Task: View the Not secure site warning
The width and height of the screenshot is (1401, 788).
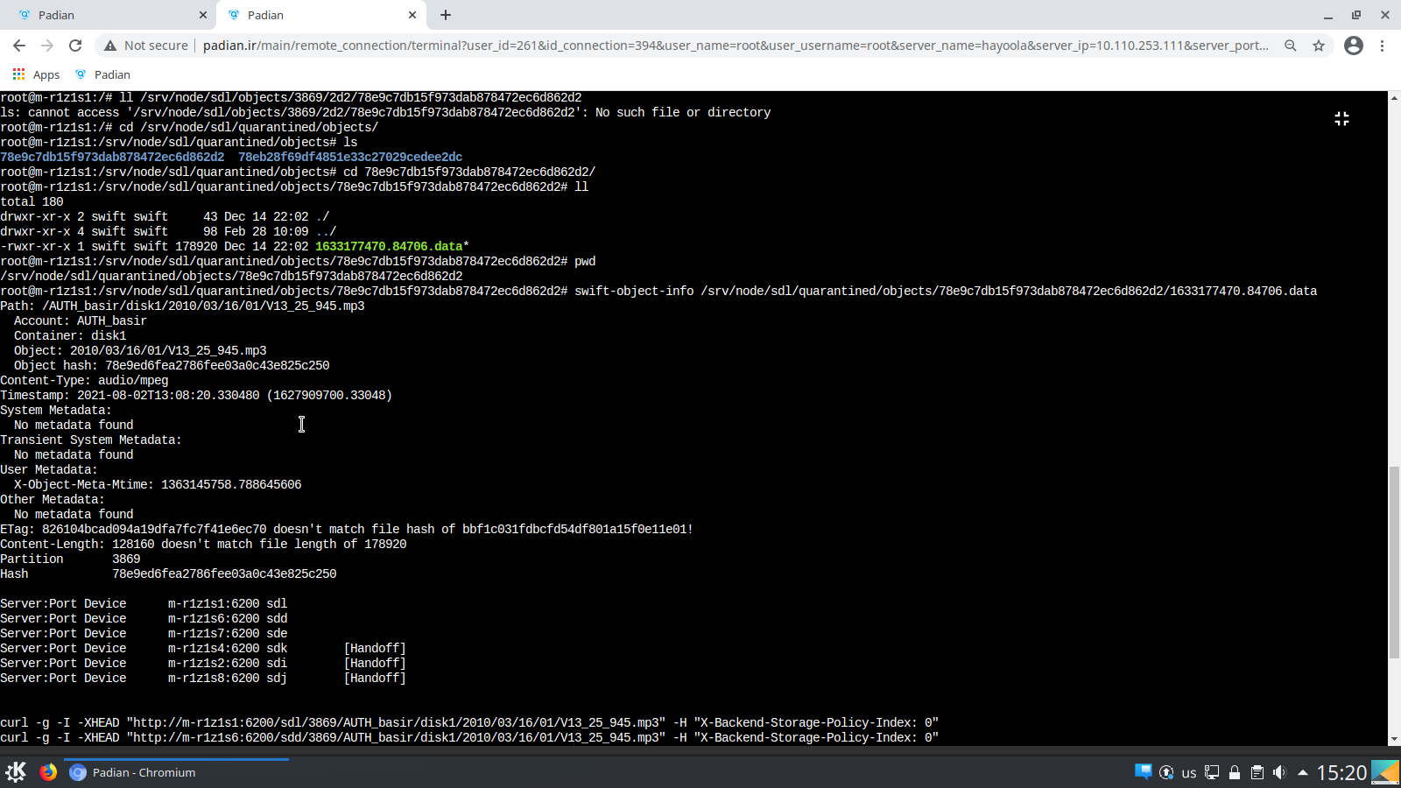Action: click(x=145, y=46)
